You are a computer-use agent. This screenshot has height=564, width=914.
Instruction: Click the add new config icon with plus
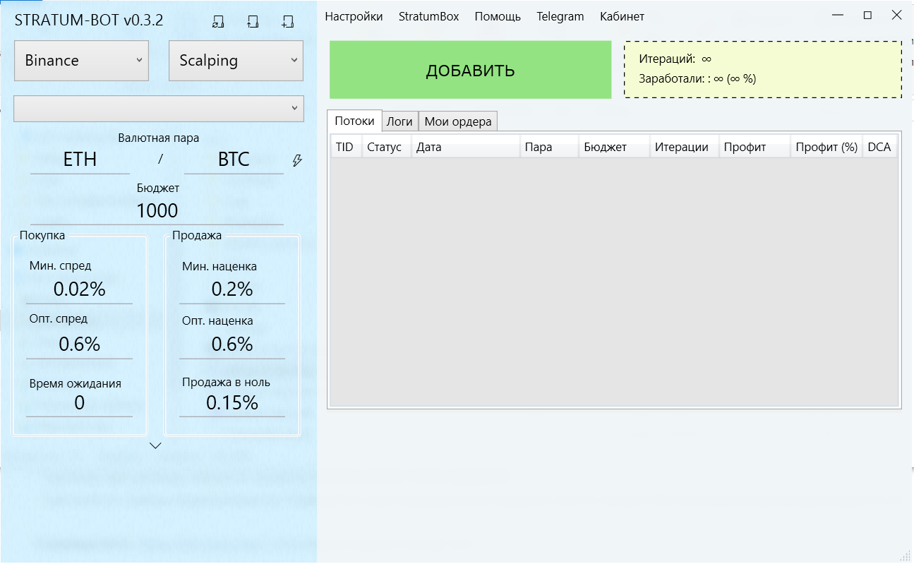287,22
